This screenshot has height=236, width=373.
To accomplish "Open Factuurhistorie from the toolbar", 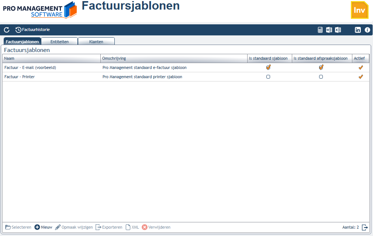I will 32,30.
